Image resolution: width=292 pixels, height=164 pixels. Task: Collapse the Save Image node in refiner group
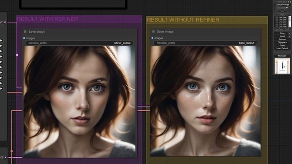(25, 31)
